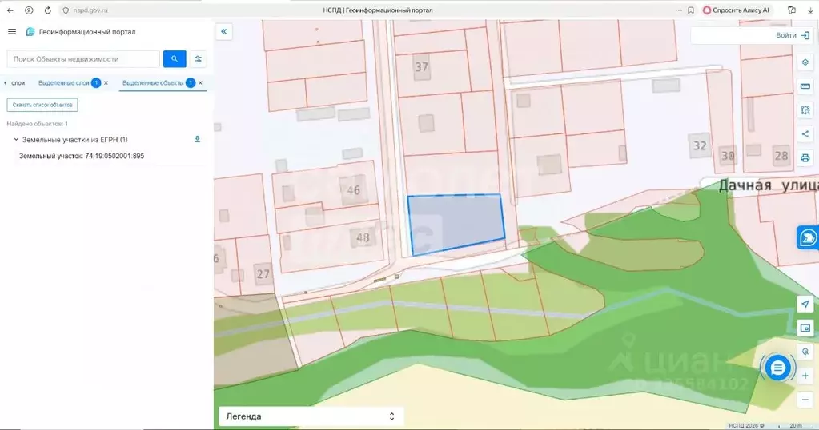Focus the Поиск Объекты недвижимости field

pyautogui.click(x=84, y=59)
